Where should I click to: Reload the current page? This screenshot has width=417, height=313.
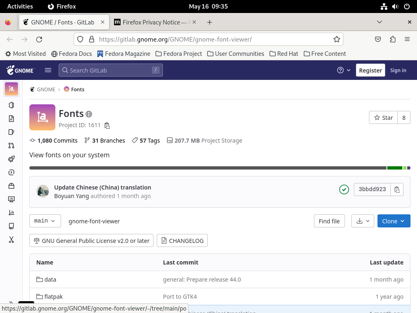tap(39, 40)
